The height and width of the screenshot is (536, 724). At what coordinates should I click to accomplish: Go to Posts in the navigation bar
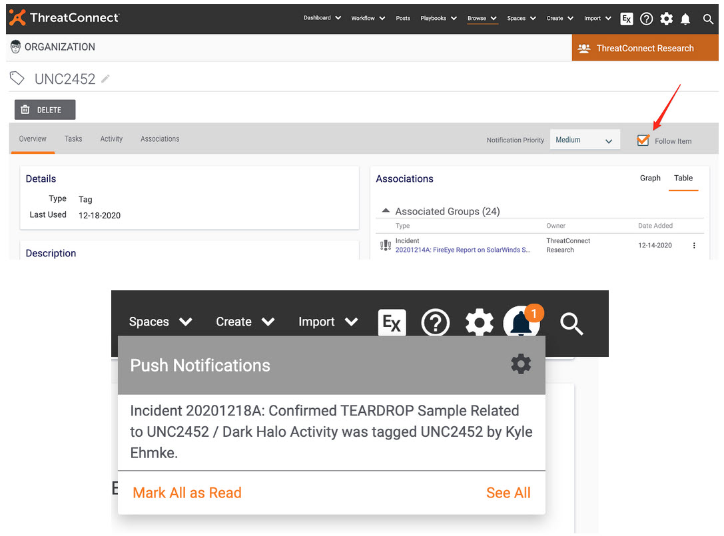coord(403,18)
